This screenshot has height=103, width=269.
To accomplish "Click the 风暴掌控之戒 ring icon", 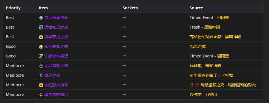I will point(41,37).
